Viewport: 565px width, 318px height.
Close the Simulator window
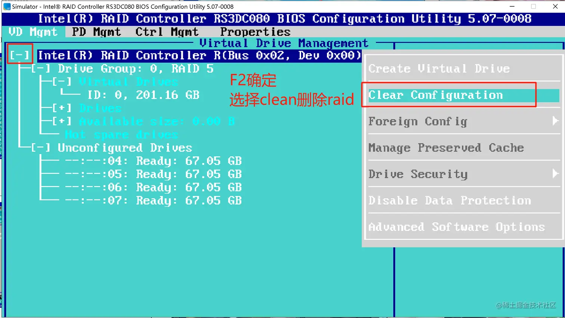pyautogui.click(x=555, y=6)
